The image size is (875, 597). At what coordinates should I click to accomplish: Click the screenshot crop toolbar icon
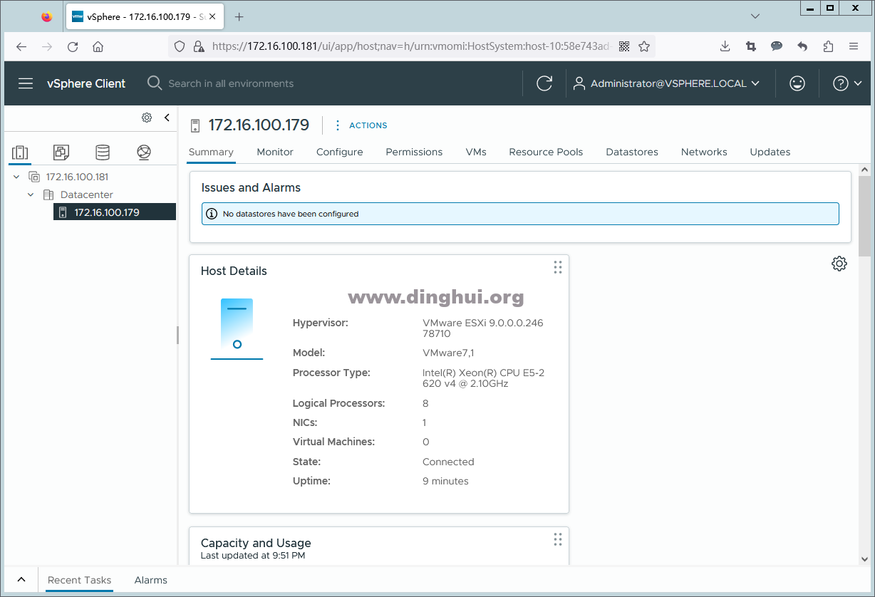point(751,46)
